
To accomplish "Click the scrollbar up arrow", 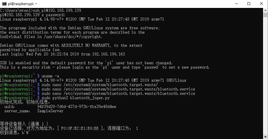I will tap(265, 10).
